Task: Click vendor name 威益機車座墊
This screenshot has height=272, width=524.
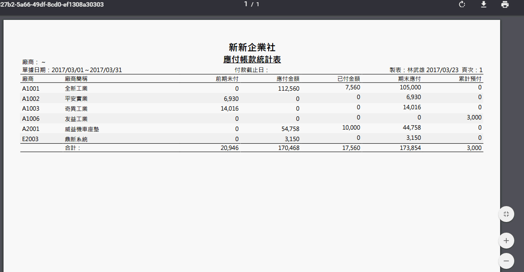Action: tap(82, 129)
